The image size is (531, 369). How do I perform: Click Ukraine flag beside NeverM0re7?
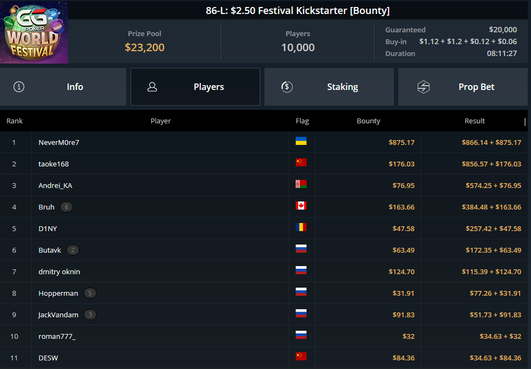coord(301,141)
